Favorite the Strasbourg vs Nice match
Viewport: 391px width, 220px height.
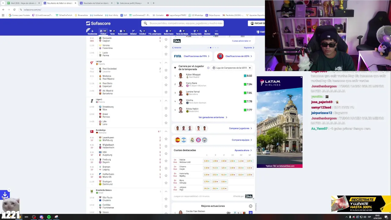pyautogui.click(x=166, y=108)
